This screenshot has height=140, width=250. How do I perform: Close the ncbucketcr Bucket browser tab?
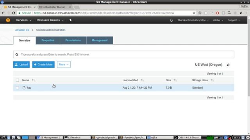[x=70, y=7]
